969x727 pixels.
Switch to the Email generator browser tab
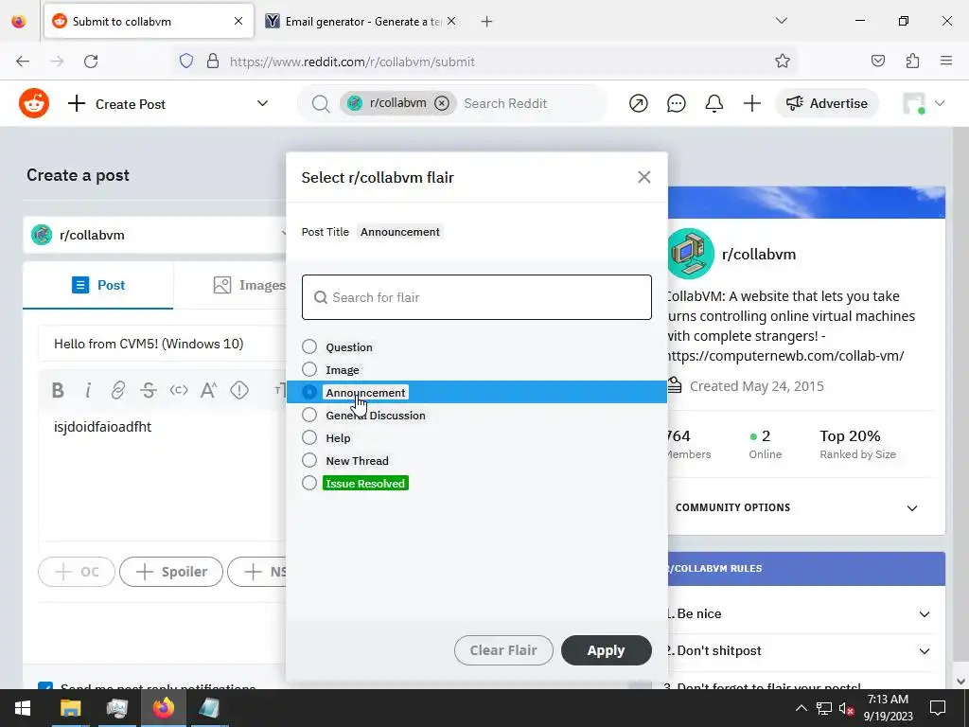point(361,21)
